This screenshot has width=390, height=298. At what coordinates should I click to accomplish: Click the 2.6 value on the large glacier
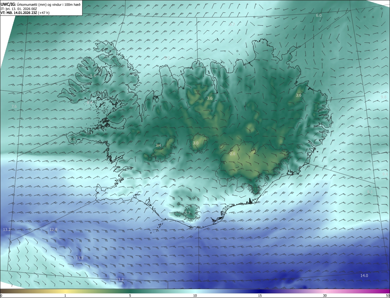point(232,154)
